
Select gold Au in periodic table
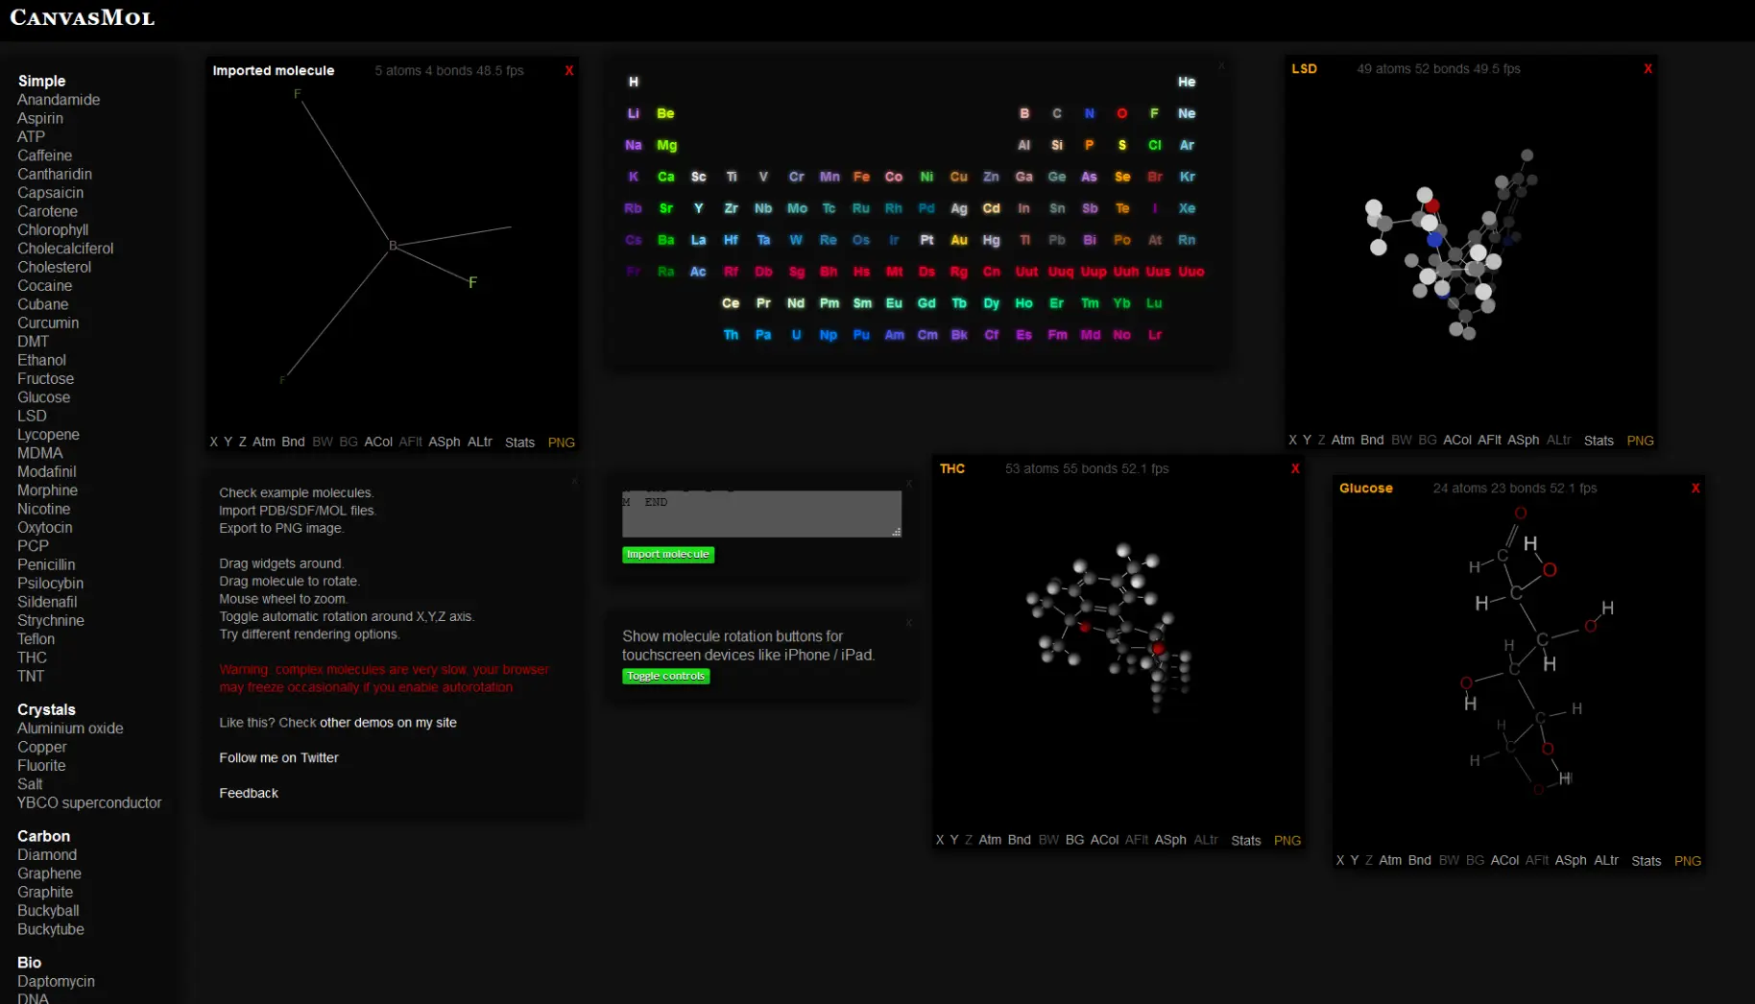pyautogui.click(x=959, y=241)
